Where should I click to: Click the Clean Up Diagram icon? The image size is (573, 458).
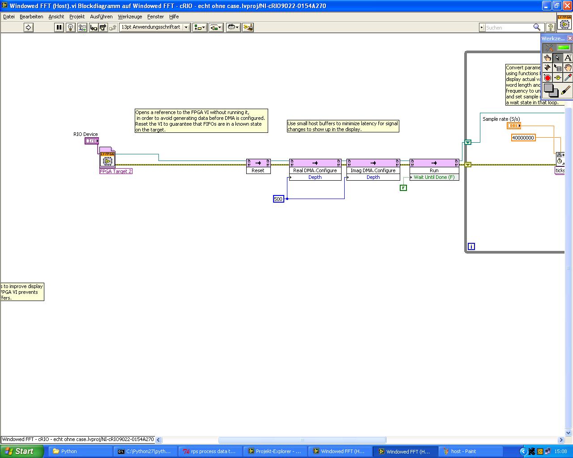tap(248, 27)
